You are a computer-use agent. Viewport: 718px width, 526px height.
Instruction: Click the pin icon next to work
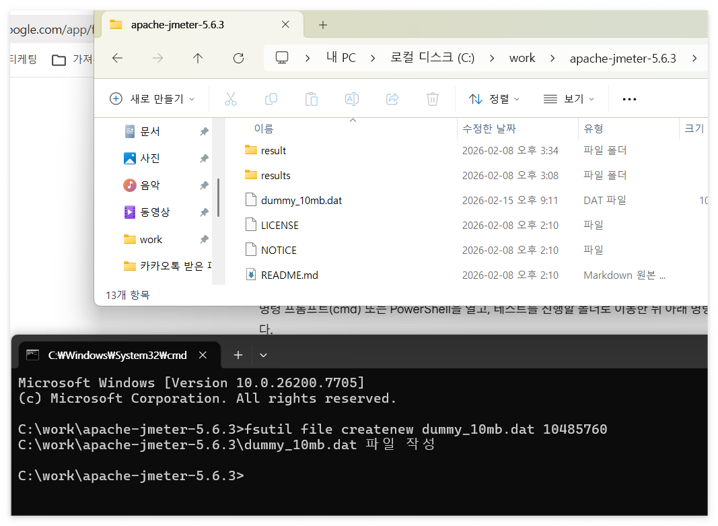[204, 239]
